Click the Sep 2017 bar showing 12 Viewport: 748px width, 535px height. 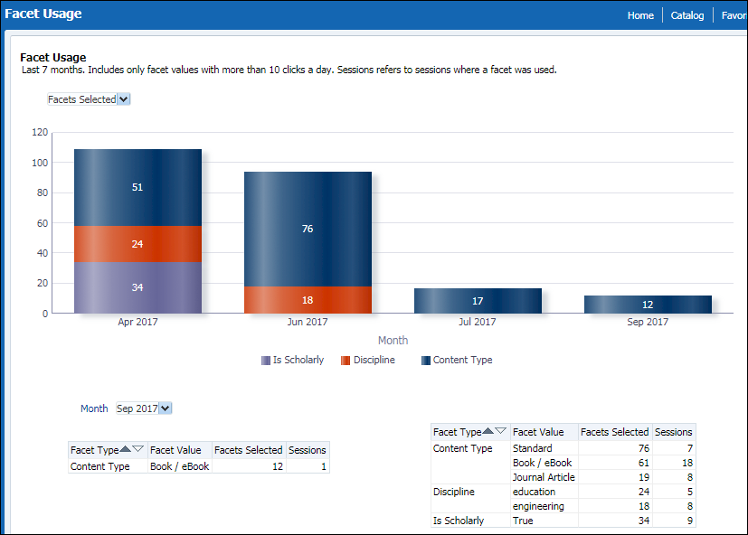(648, 305)
